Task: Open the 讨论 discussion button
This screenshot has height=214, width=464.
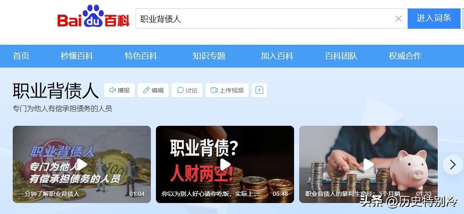Action: coord(187,90)
